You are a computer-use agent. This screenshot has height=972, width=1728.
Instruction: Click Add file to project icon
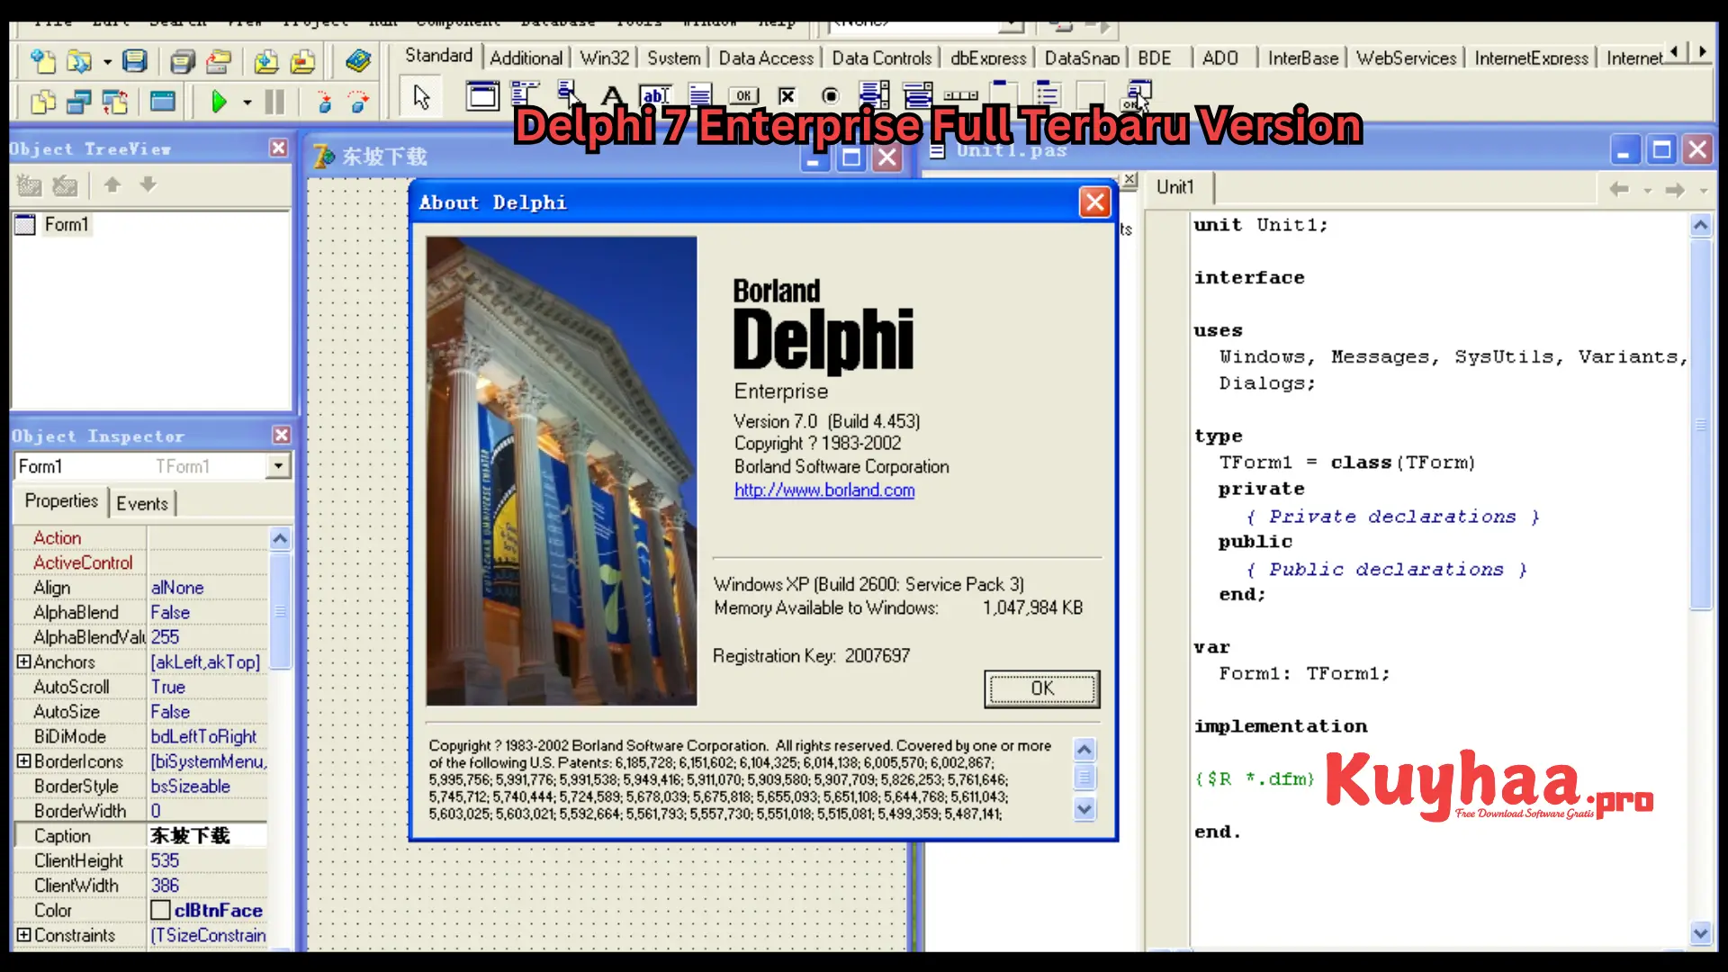tap(266, 61)
